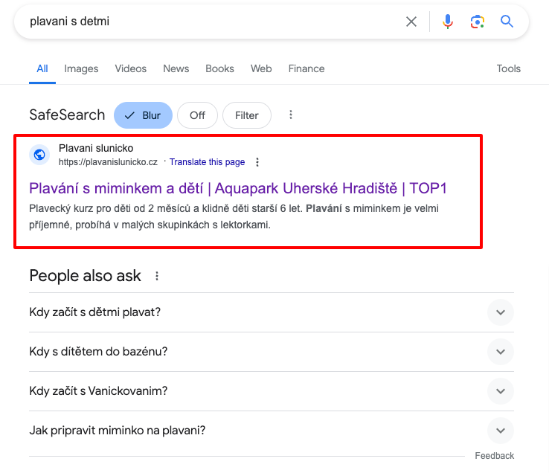Image resolution: width=549 pixels, height=473 pixels.
Task: Select the Blur SafeSearch option
Action: [143, 115]
